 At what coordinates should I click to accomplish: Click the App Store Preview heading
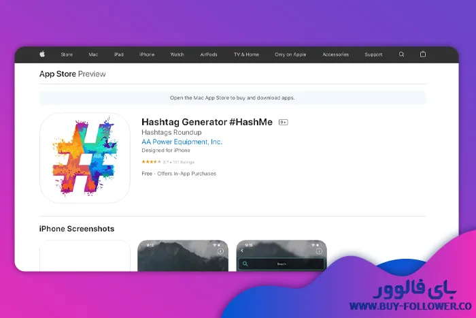pyautogui.click(x=72, y=74)
